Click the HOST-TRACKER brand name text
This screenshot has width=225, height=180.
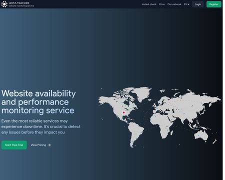point(19,3)
